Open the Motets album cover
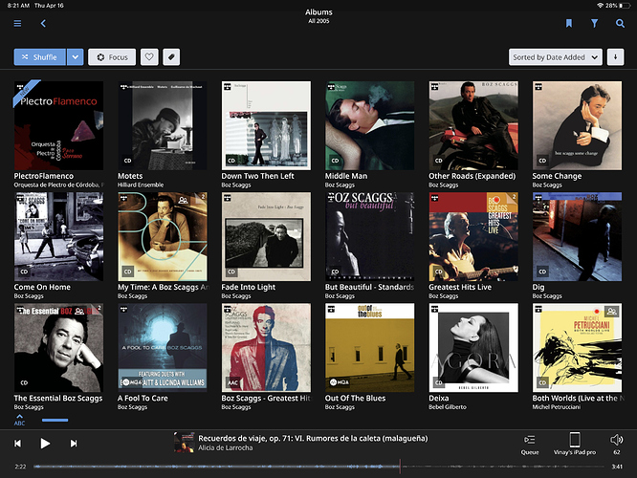 163,125
